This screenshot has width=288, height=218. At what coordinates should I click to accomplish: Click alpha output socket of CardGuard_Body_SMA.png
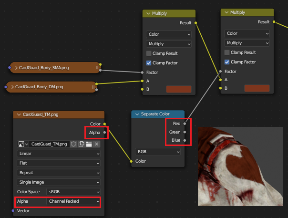coord(100,70)
